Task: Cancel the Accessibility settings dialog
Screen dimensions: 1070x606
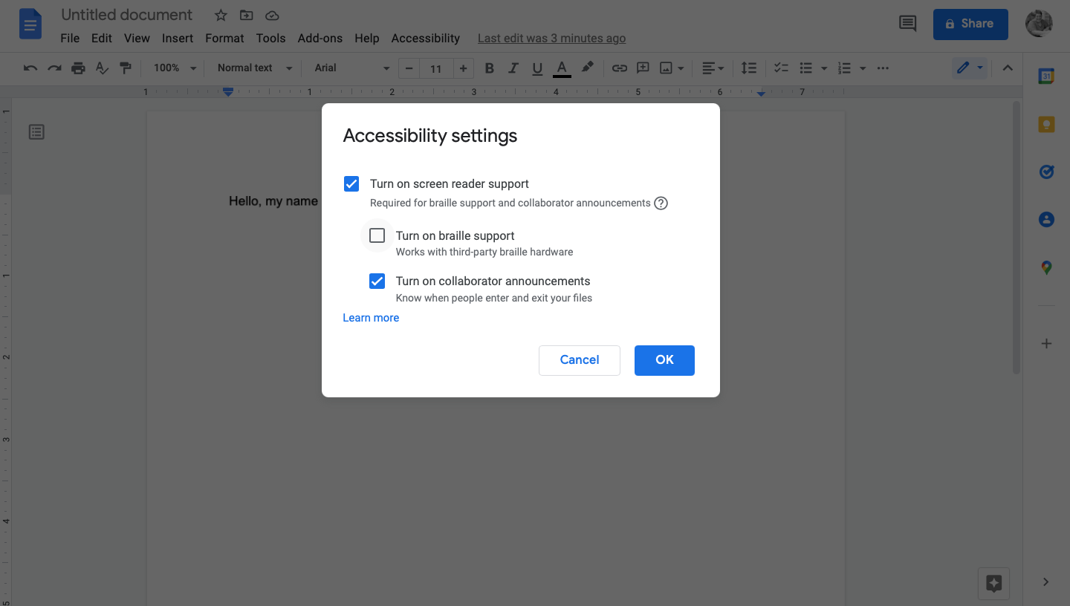Action: [x=580, y=360]
